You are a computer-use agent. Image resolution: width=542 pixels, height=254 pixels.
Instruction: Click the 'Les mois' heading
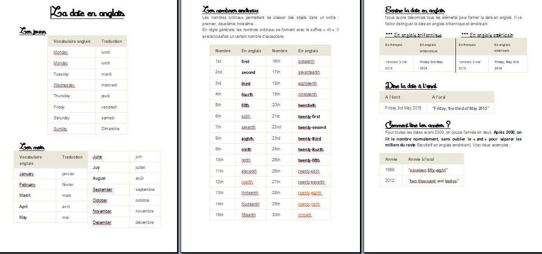(32, 146)
